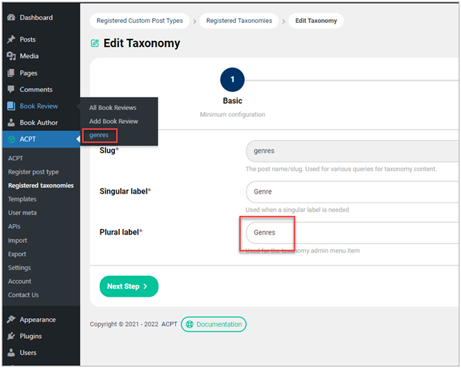This screenshot has width=461, height=368.
Task: Click the Book Author person icon
Action: [x=11, y=122]
